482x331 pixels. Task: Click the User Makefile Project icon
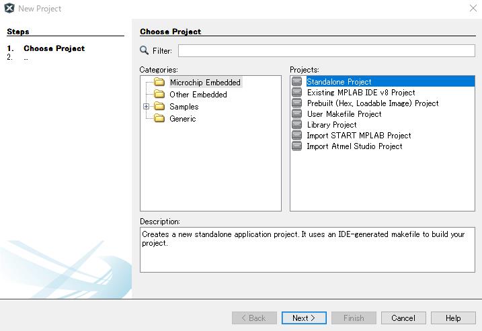(x=296, y=113)
